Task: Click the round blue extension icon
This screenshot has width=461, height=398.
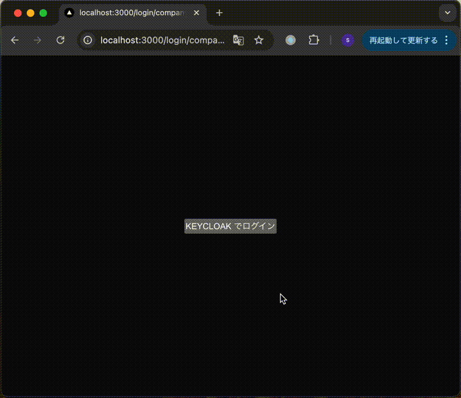Action: [x=291, y=40]
